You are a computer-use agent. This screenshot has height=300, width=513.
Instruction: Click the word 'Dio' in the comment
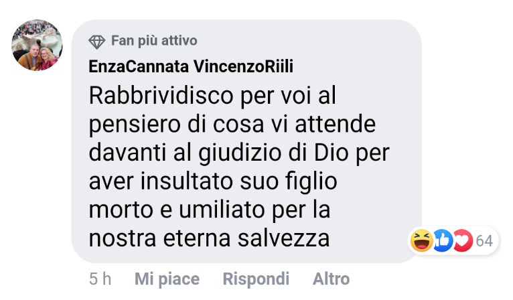[331, 153]
